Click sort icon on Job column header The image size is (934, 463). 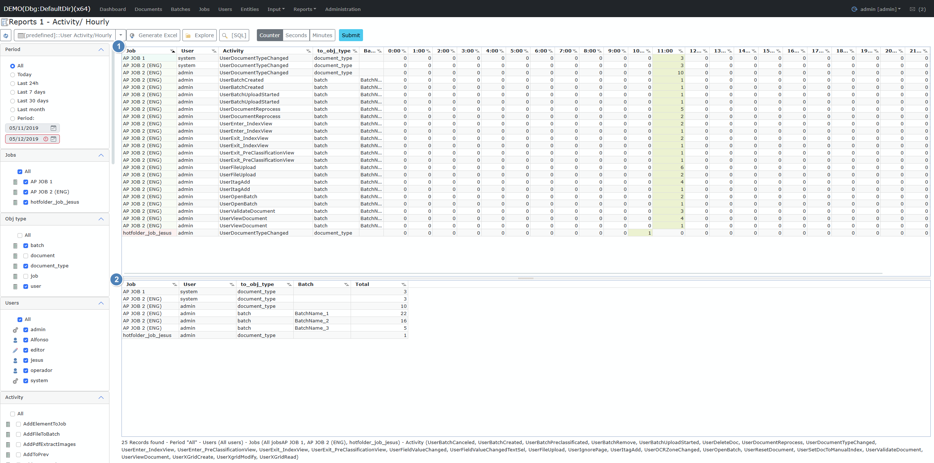tap(173, 51)
